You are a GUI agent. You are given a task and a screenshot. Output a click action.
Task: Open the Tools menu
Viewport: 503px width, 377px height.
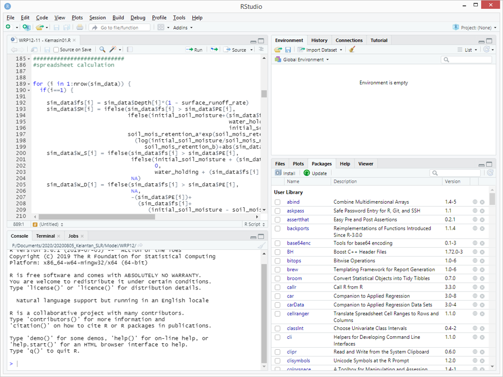pos(179,18)
